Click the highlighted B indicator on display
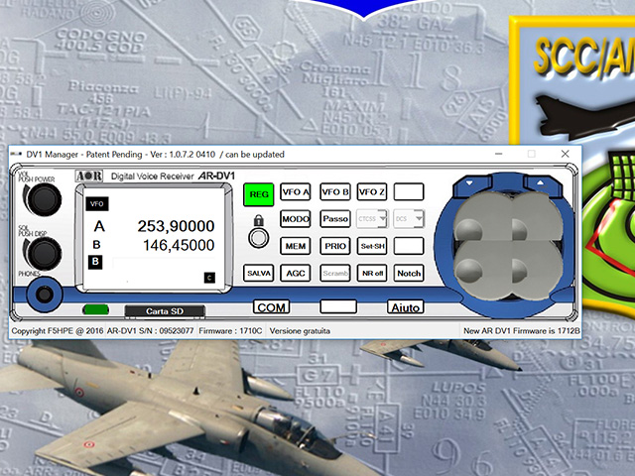 (x=95, y=262)
